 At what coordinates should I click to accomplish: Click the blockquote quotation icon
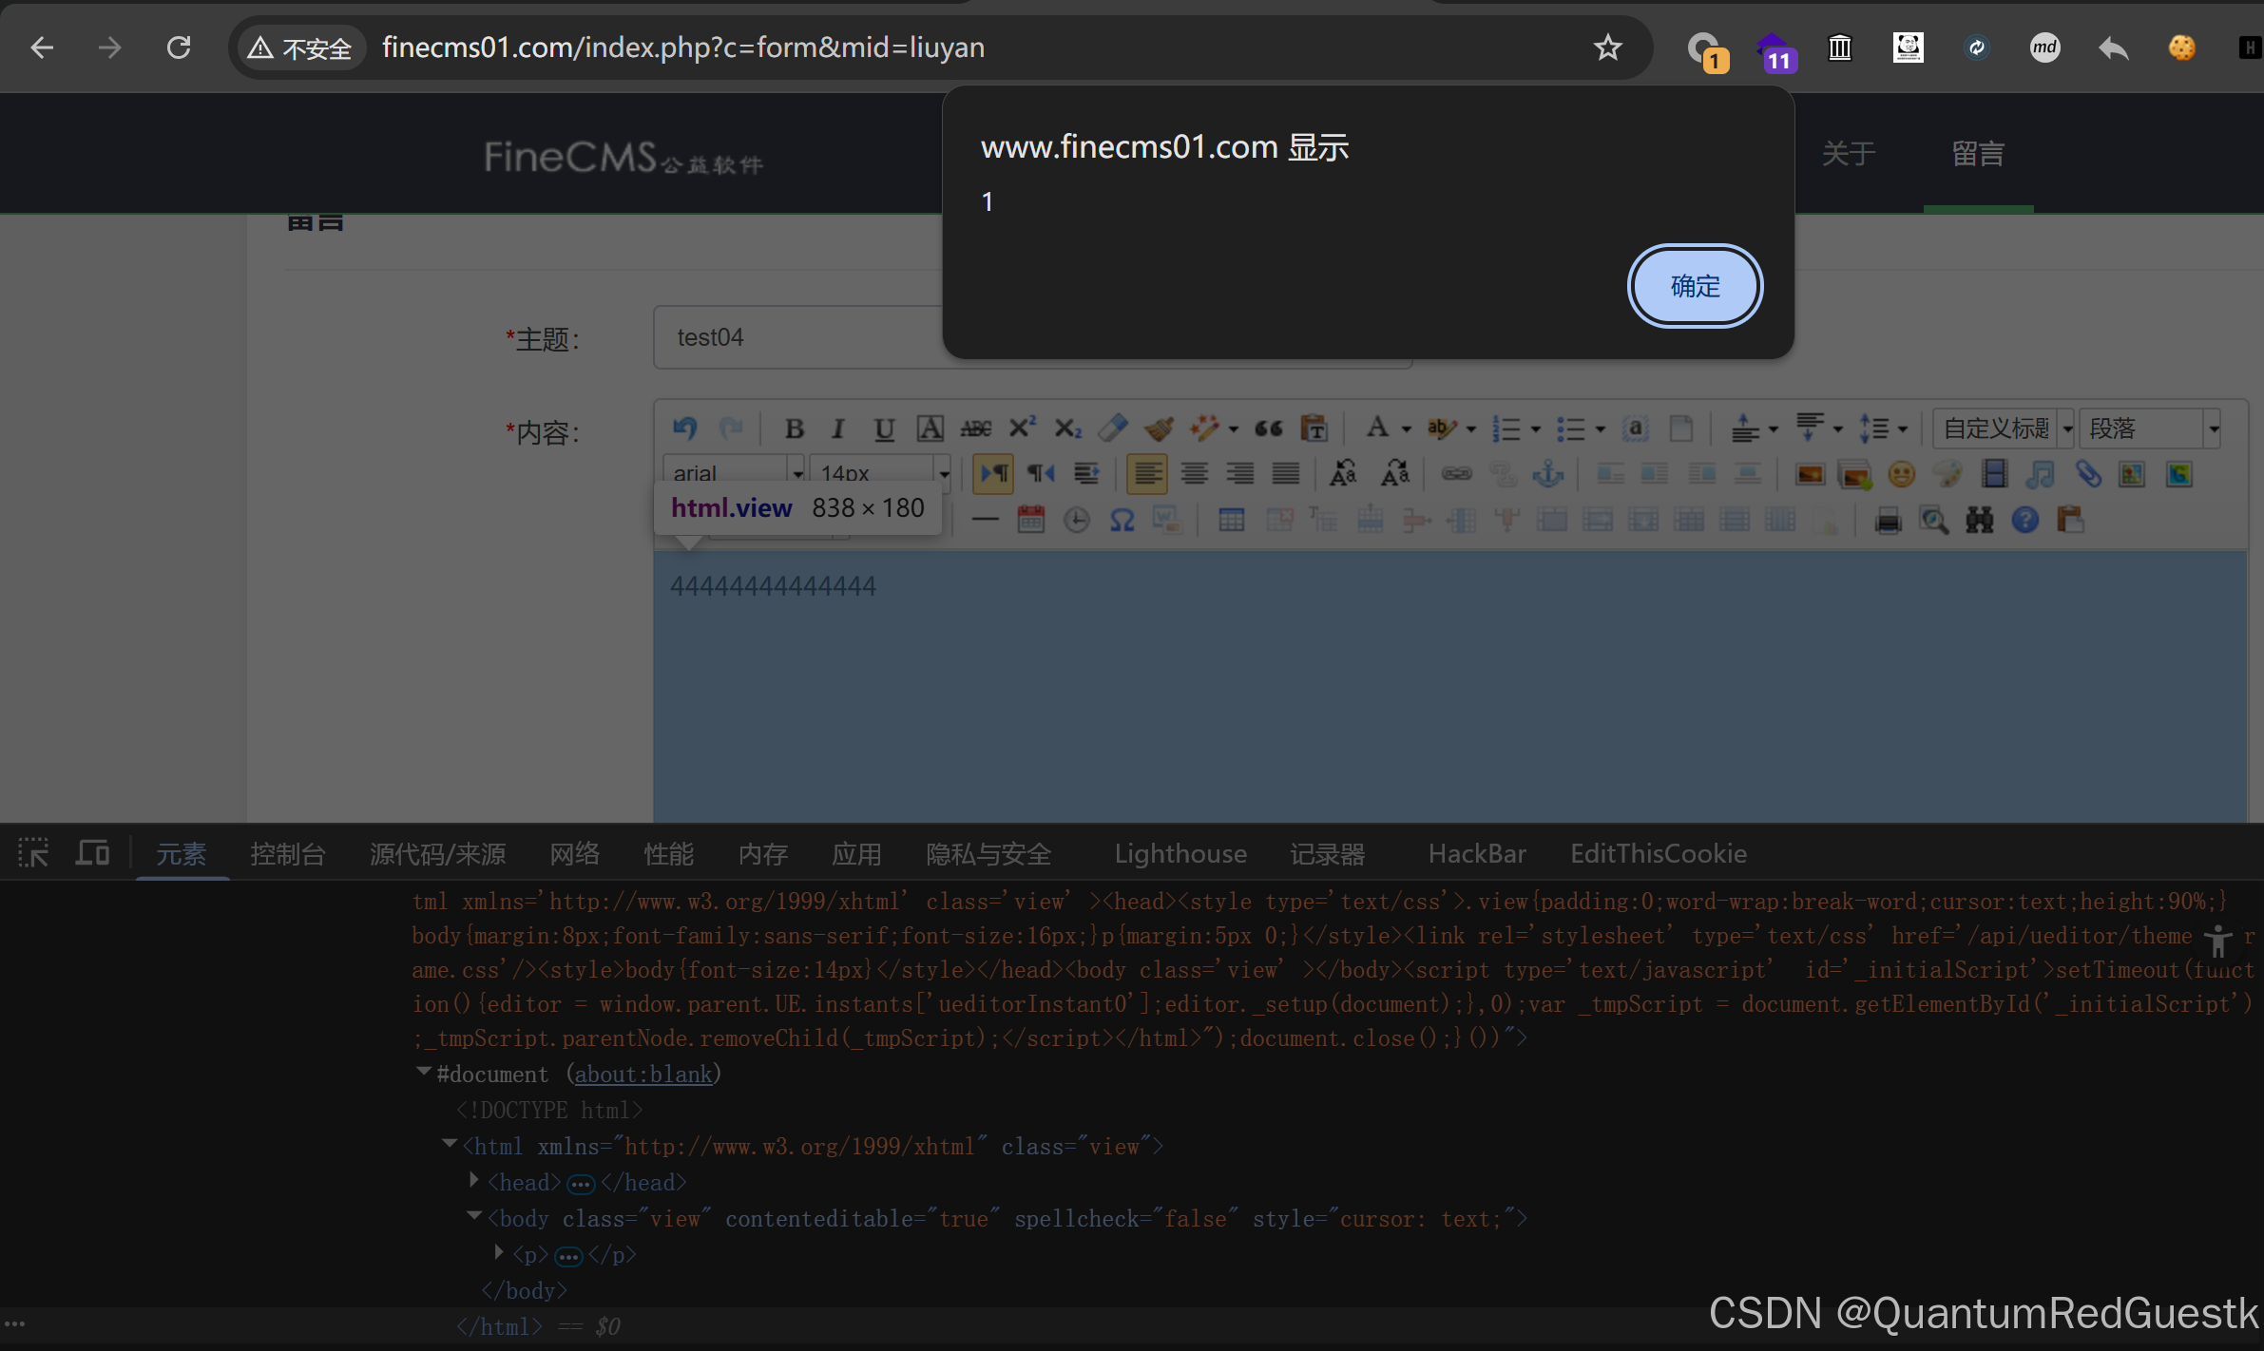[x=1268, y=429]
